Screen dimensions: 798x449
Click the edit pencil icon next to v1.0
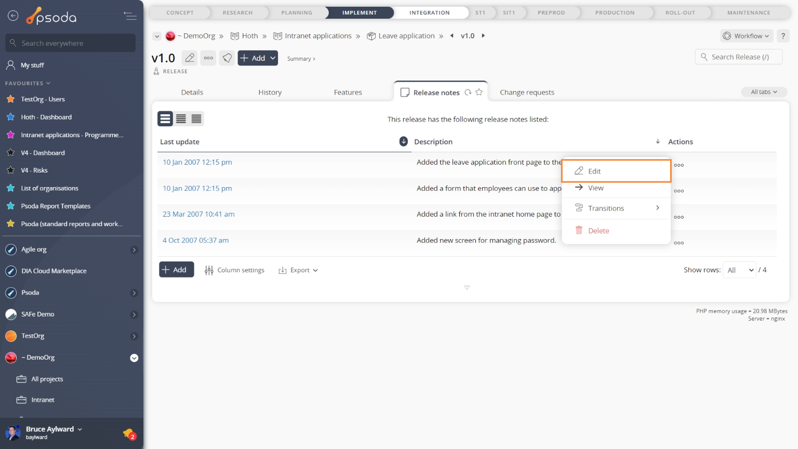coord(190,58)
